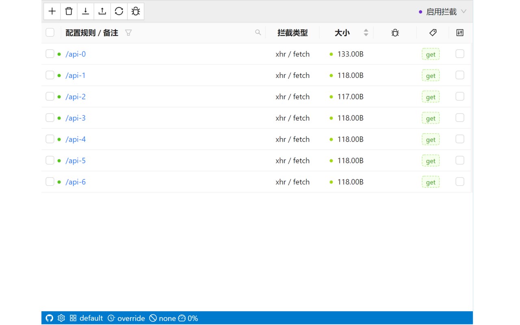The width and height of the screenshot is (520, 325).
Task: Click the bug debug icon in toolbar
Action: [136, 11]
